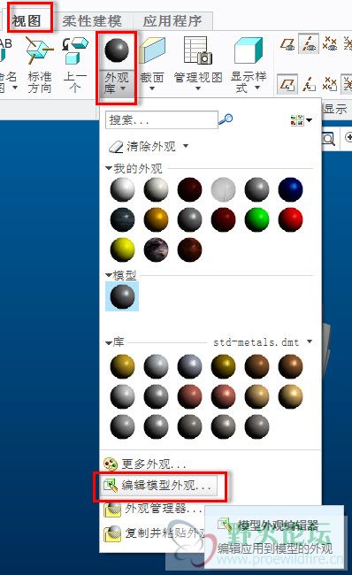
Task: Select the gray model appearance under 模型
Action: (x=122, y=296)
